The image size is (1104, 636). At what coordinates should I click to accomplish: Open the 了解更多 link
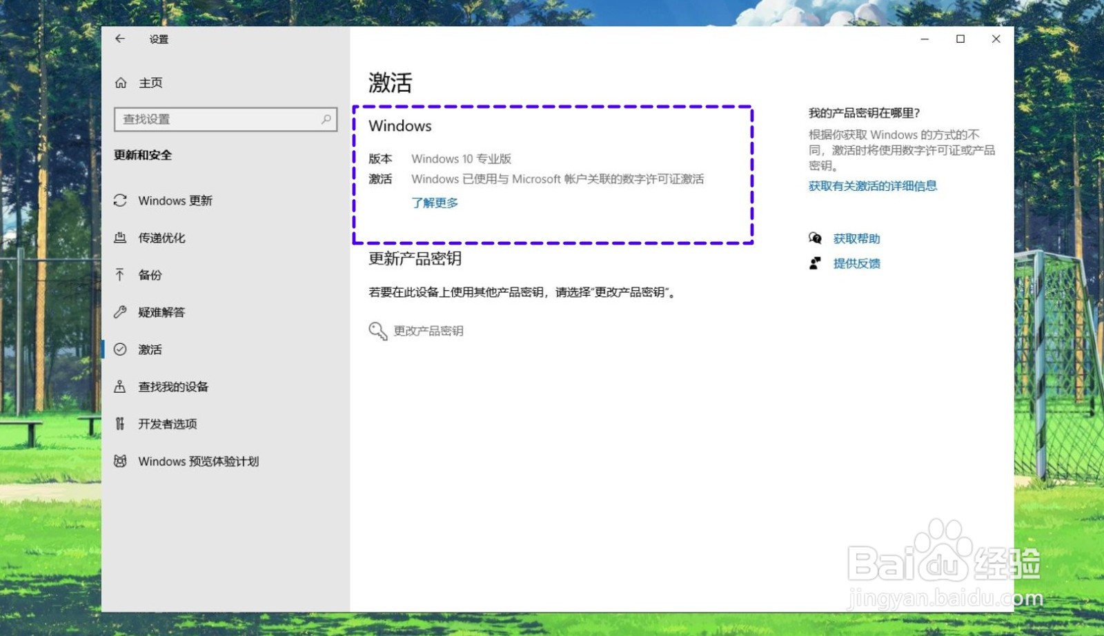pos(434,202)
